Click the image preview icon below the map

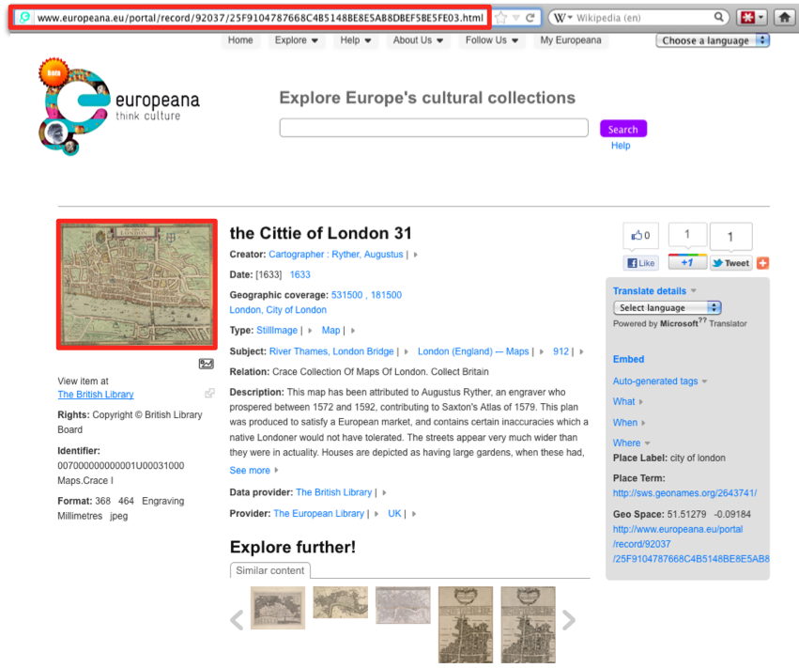pyautogui.click(x=205, y=363)
